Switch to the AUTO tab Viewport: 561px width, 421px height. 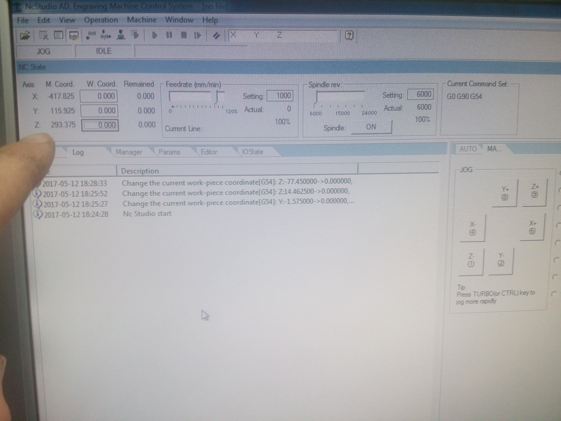(x=468, y=149)
